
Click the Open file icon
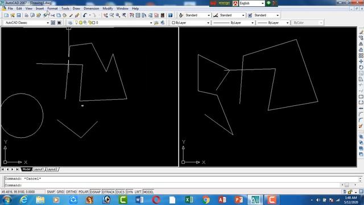[13, 15]
